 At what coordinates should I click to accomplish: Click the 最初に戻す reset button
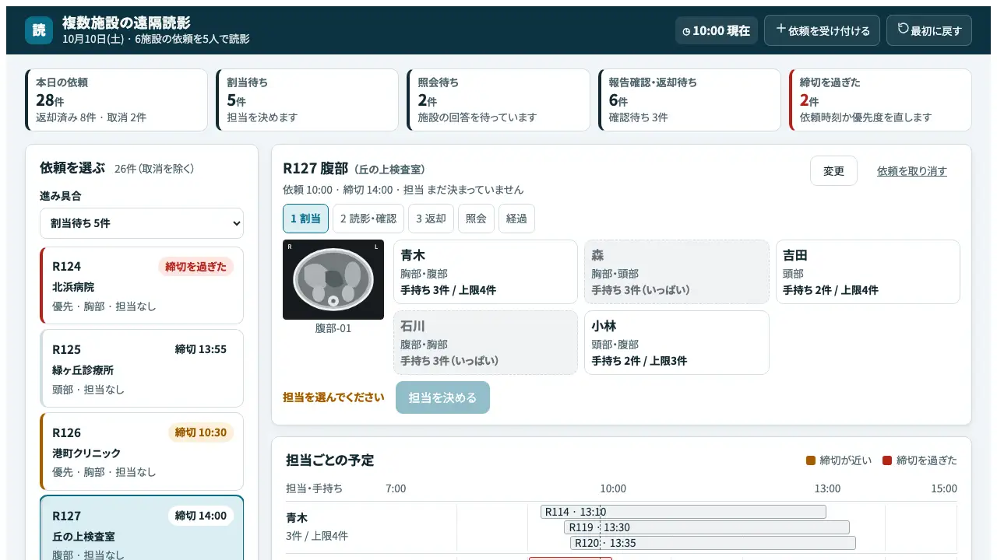coord(929,30)
